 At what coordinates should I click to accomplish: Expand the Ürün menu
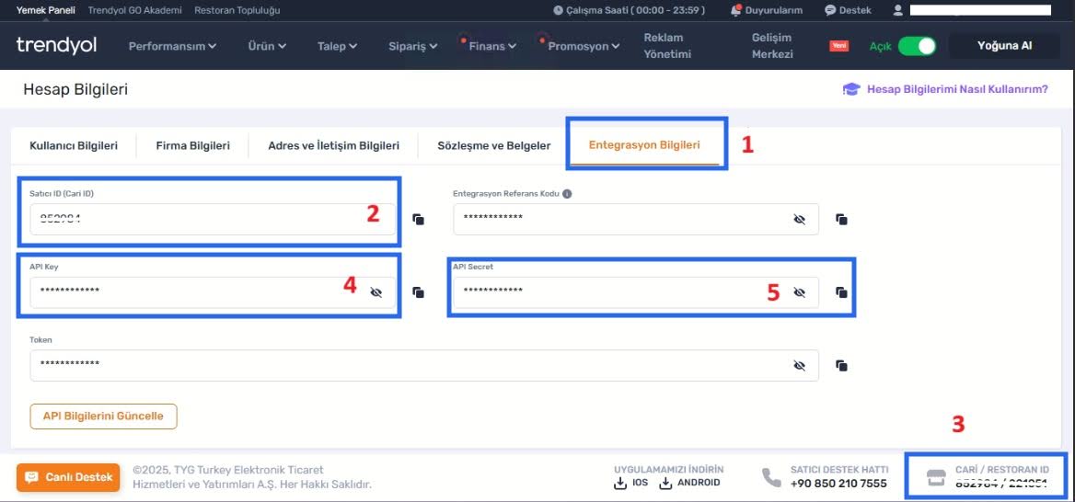click(268, 46)
